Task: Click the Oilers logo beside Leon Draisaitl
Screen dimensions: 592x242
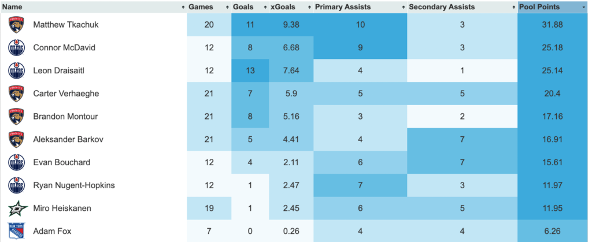Action: click(x=16, y=70)
